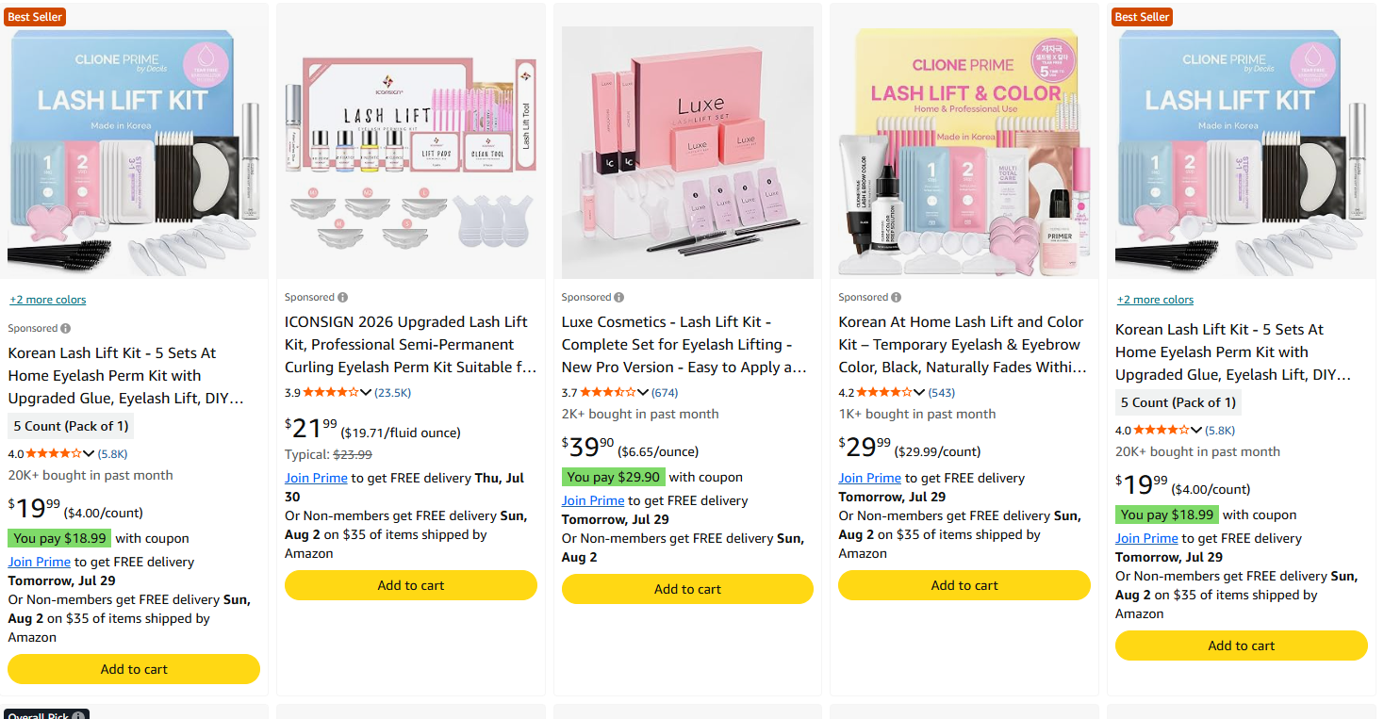
Task: Open the 23.5K reviews link for ICONSIGN kit
Action: pyautogui.click(x=392, y=392)
